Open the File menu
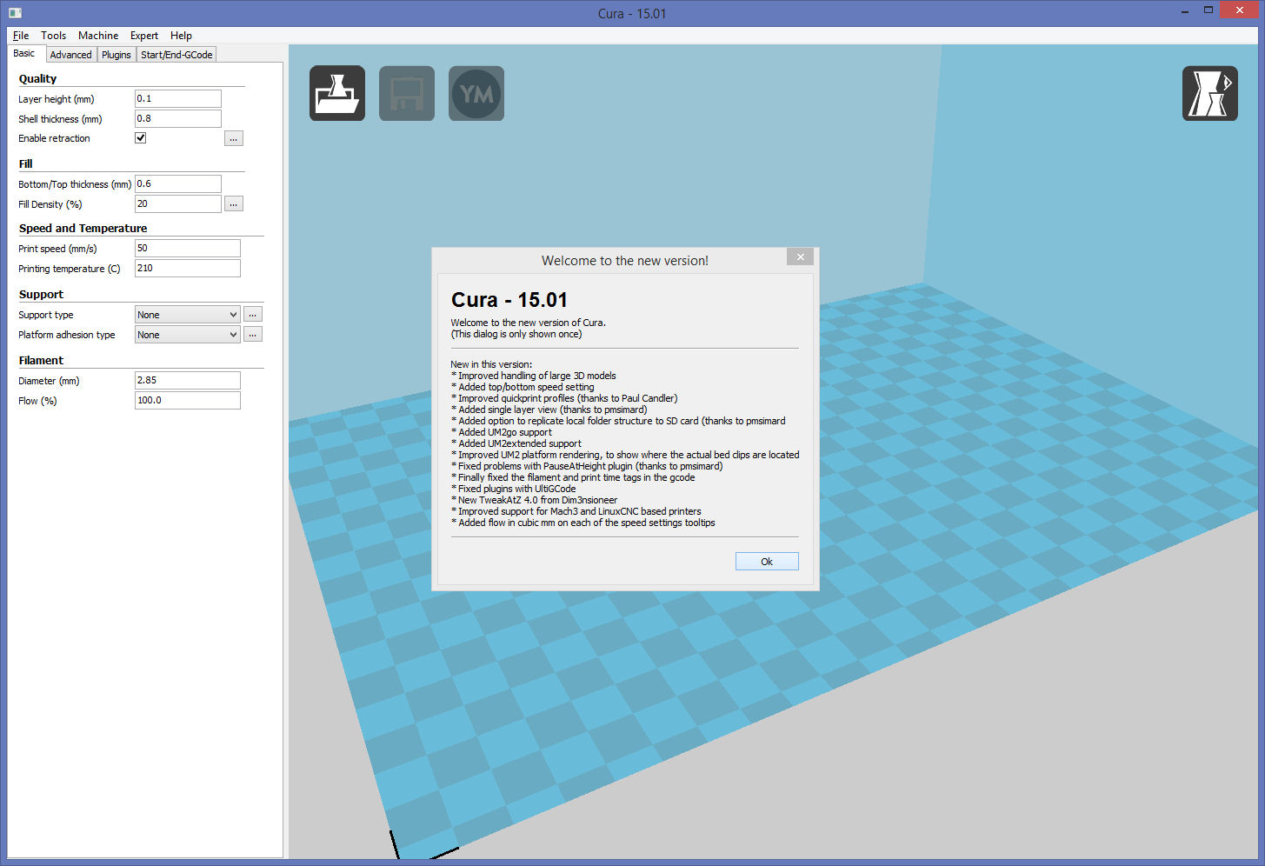This screenshot has height=866, width=1265. [x=21, y=36]
